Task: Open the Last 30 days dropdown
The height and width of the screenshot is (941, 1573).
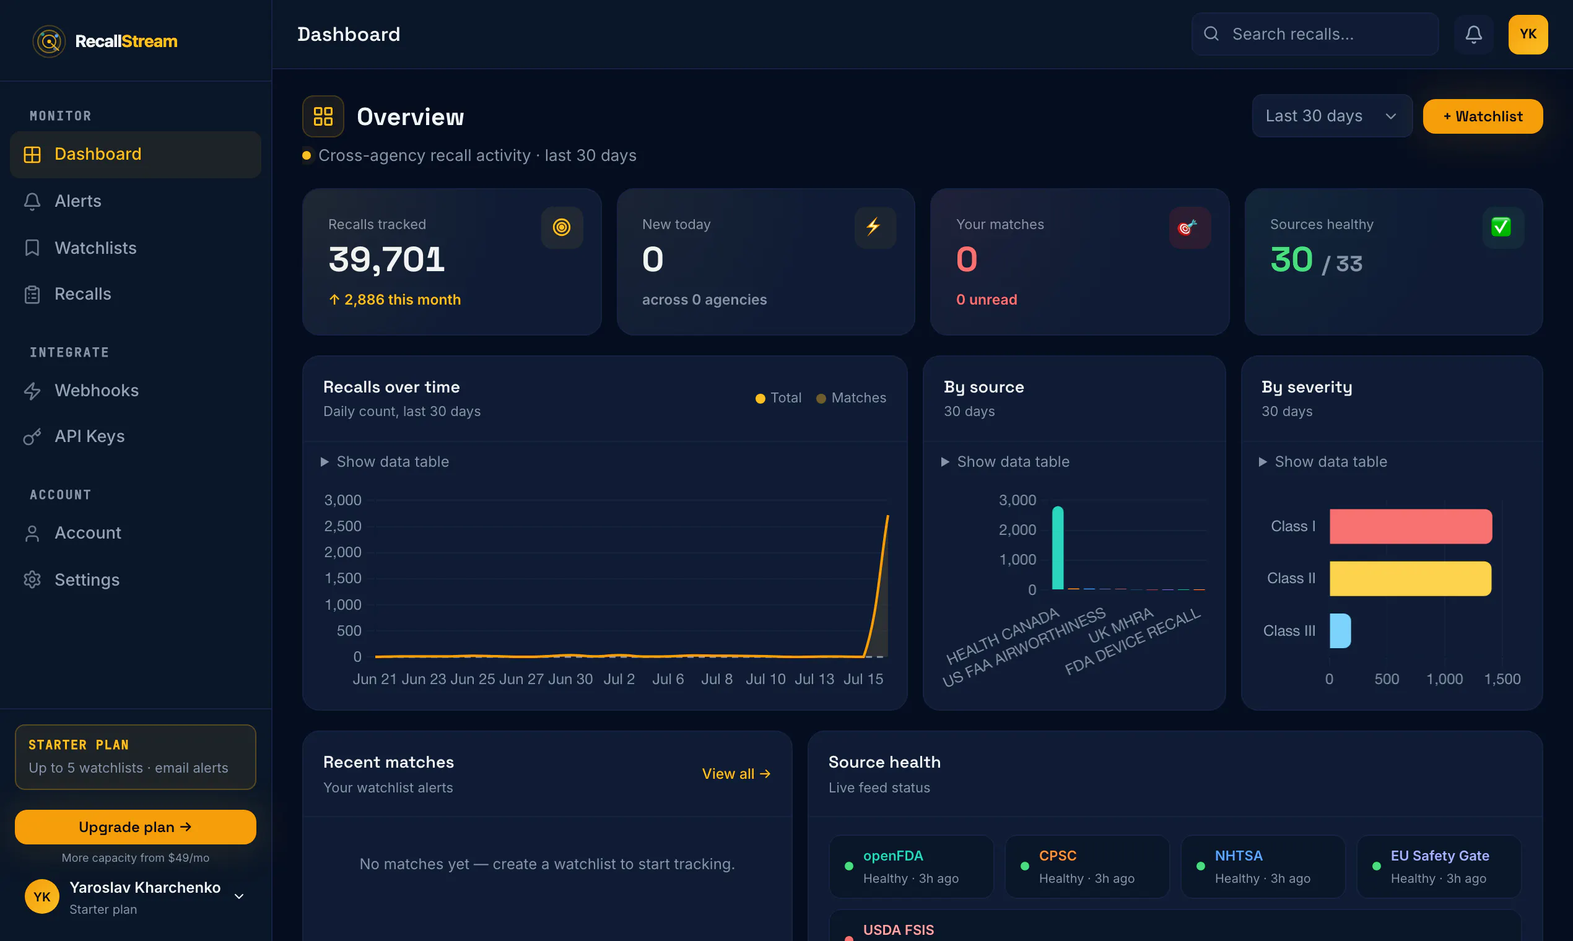Action: pyautogui.click(x=1332, y=116)
